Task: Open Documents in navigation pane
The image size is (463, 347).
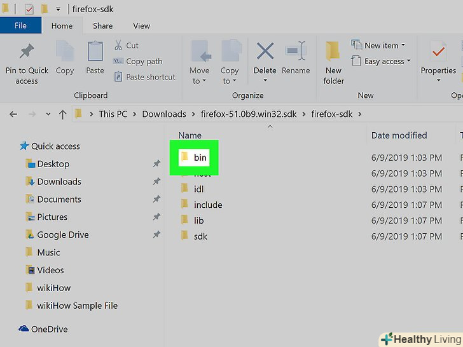Action: [53, 199]
